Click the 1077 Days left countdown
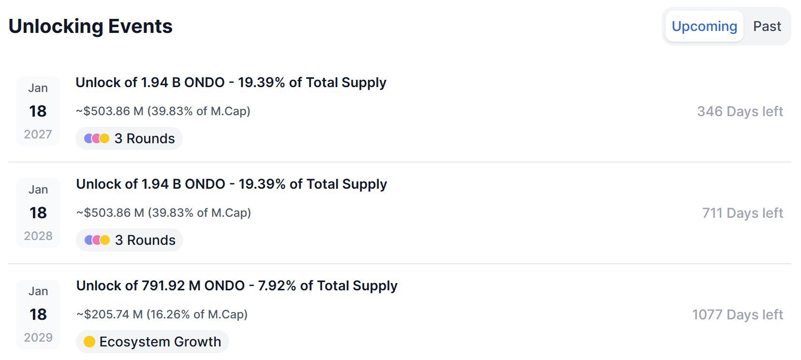The image size is (801, 360). 737,315
